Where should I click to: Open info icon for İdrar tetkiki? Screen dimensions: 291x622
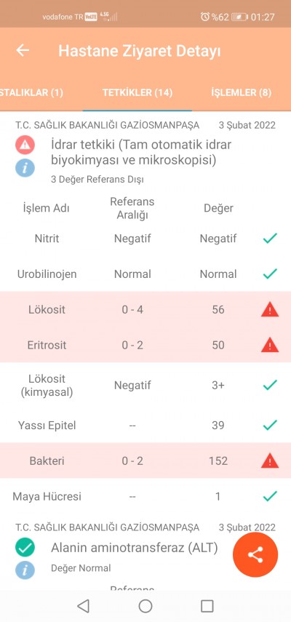pos(25,168)
